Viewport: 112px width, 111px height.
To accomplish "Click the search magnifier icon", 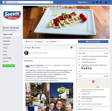I will click(51, 2).
